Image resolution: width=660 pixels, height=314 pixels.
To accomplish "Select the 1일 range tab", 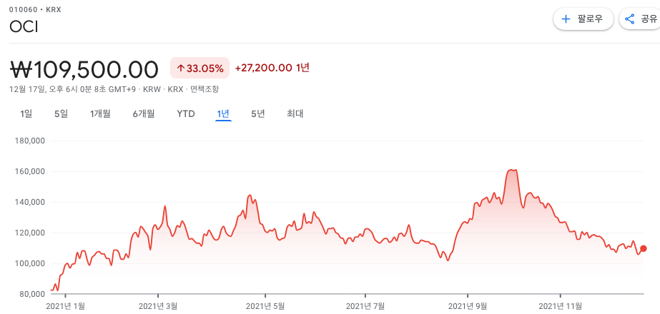I will click(x=26, y=113).
